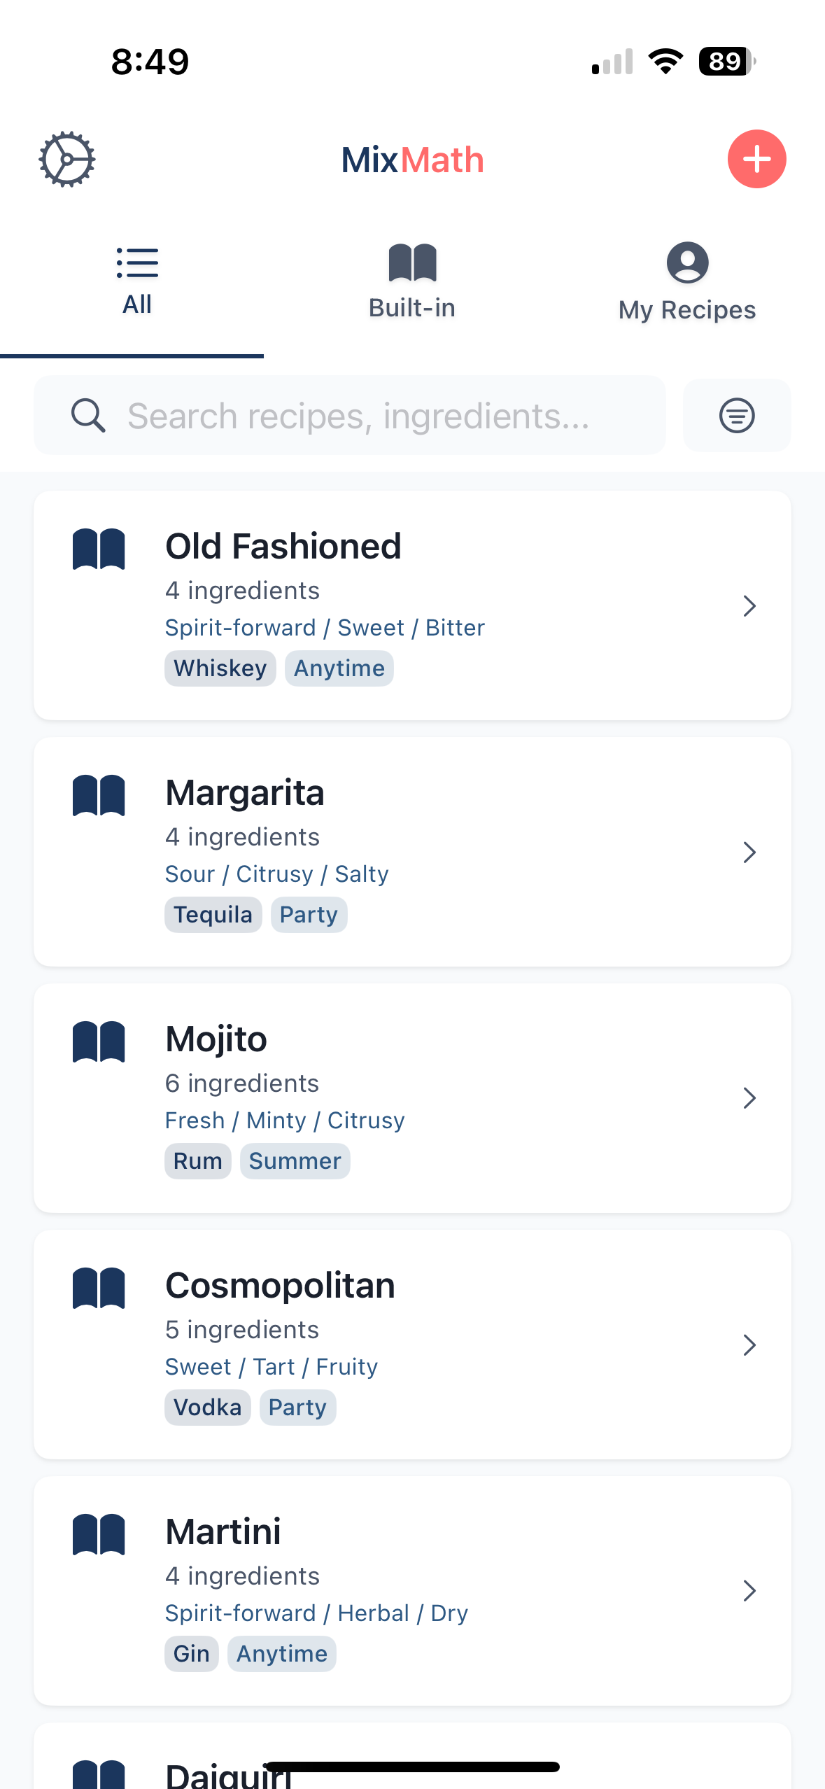The height and width of the screenshot is (1789, 825).
Task: Switch to the Built-in tab
Action: click(412, 281)
